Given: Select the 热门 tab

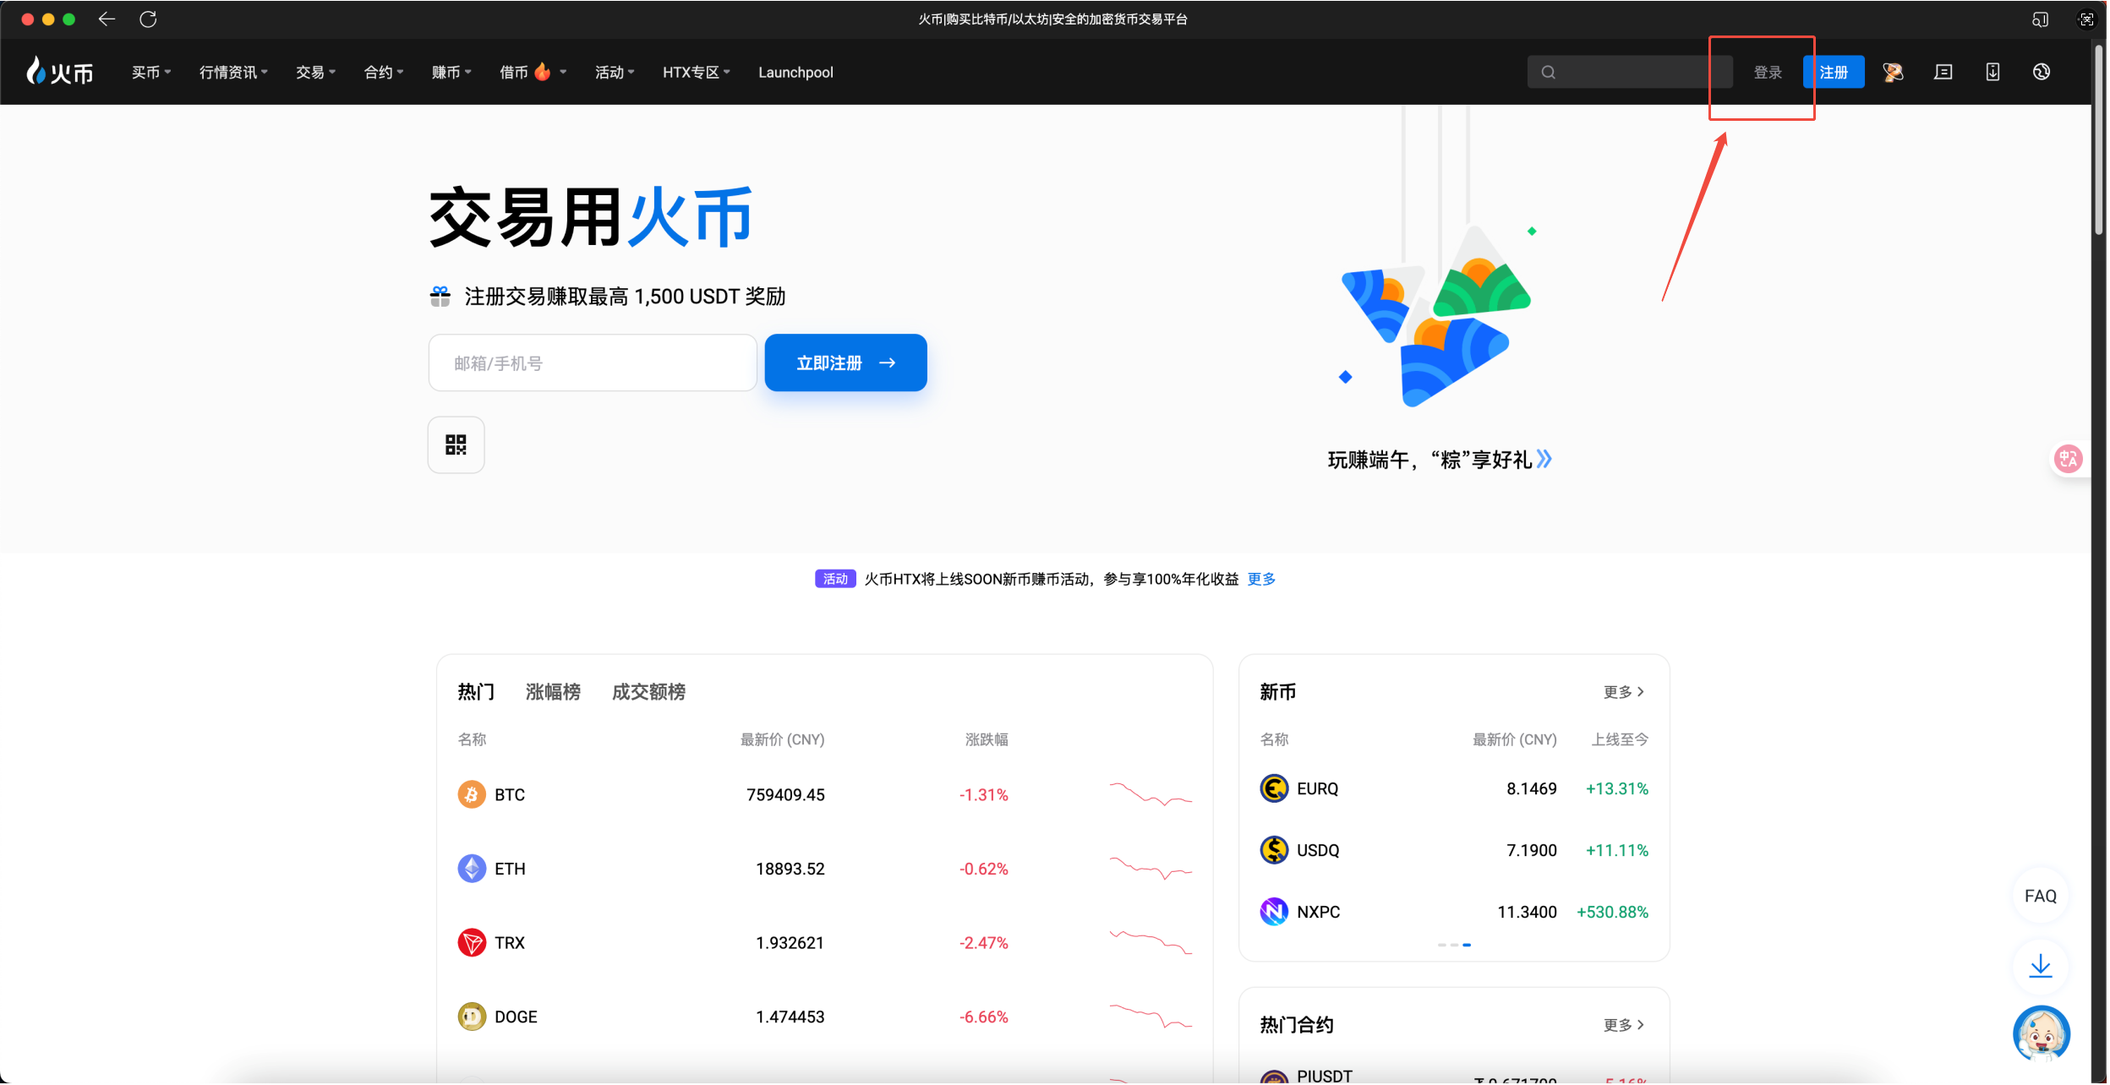Looking at the screenshot, I should point(476,692).
